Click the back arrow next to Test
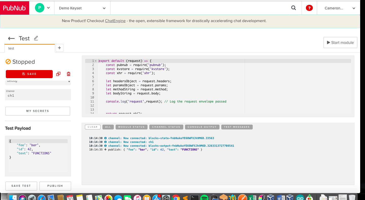 pyautogui.click(x=11, y=39)
